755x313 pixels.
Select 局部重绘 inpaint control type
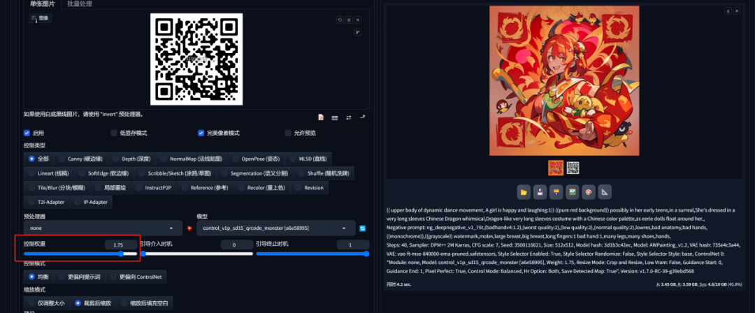point(110,188)
